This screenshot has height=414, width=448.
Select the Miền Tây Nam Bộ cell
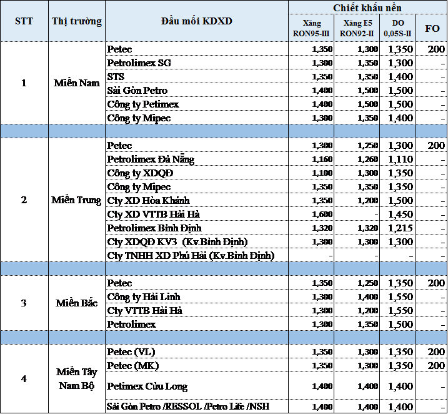click(77, 378)
